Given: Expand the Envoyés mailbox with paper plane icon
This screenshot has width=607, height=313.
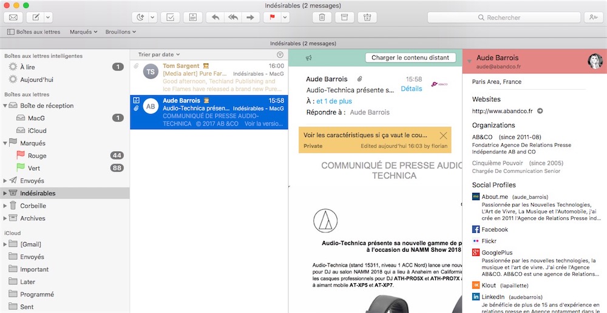Looking at the screenshot, I should point(5,181).
